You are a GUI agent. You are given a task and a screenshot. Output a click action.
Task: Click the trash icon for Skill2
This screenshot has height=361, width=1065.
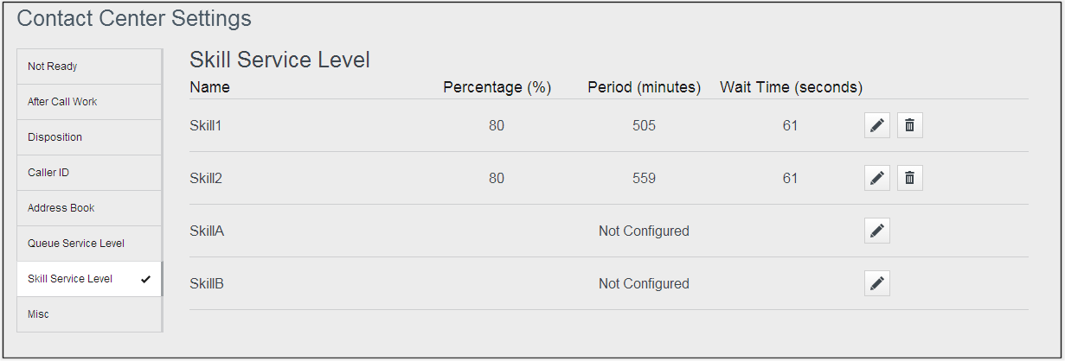click(909, 179)
